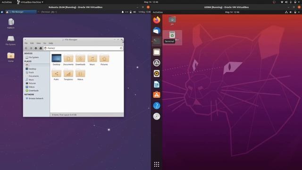Screen dimensions: 302x170
Task: Open Software Updater in the Ubuntu dock
Action: tap(157, 63)
